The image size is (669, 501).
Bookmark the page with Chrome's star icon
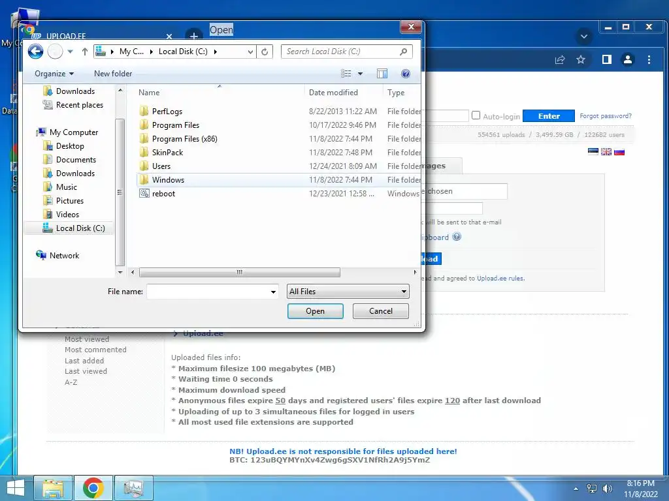[581, 59]
